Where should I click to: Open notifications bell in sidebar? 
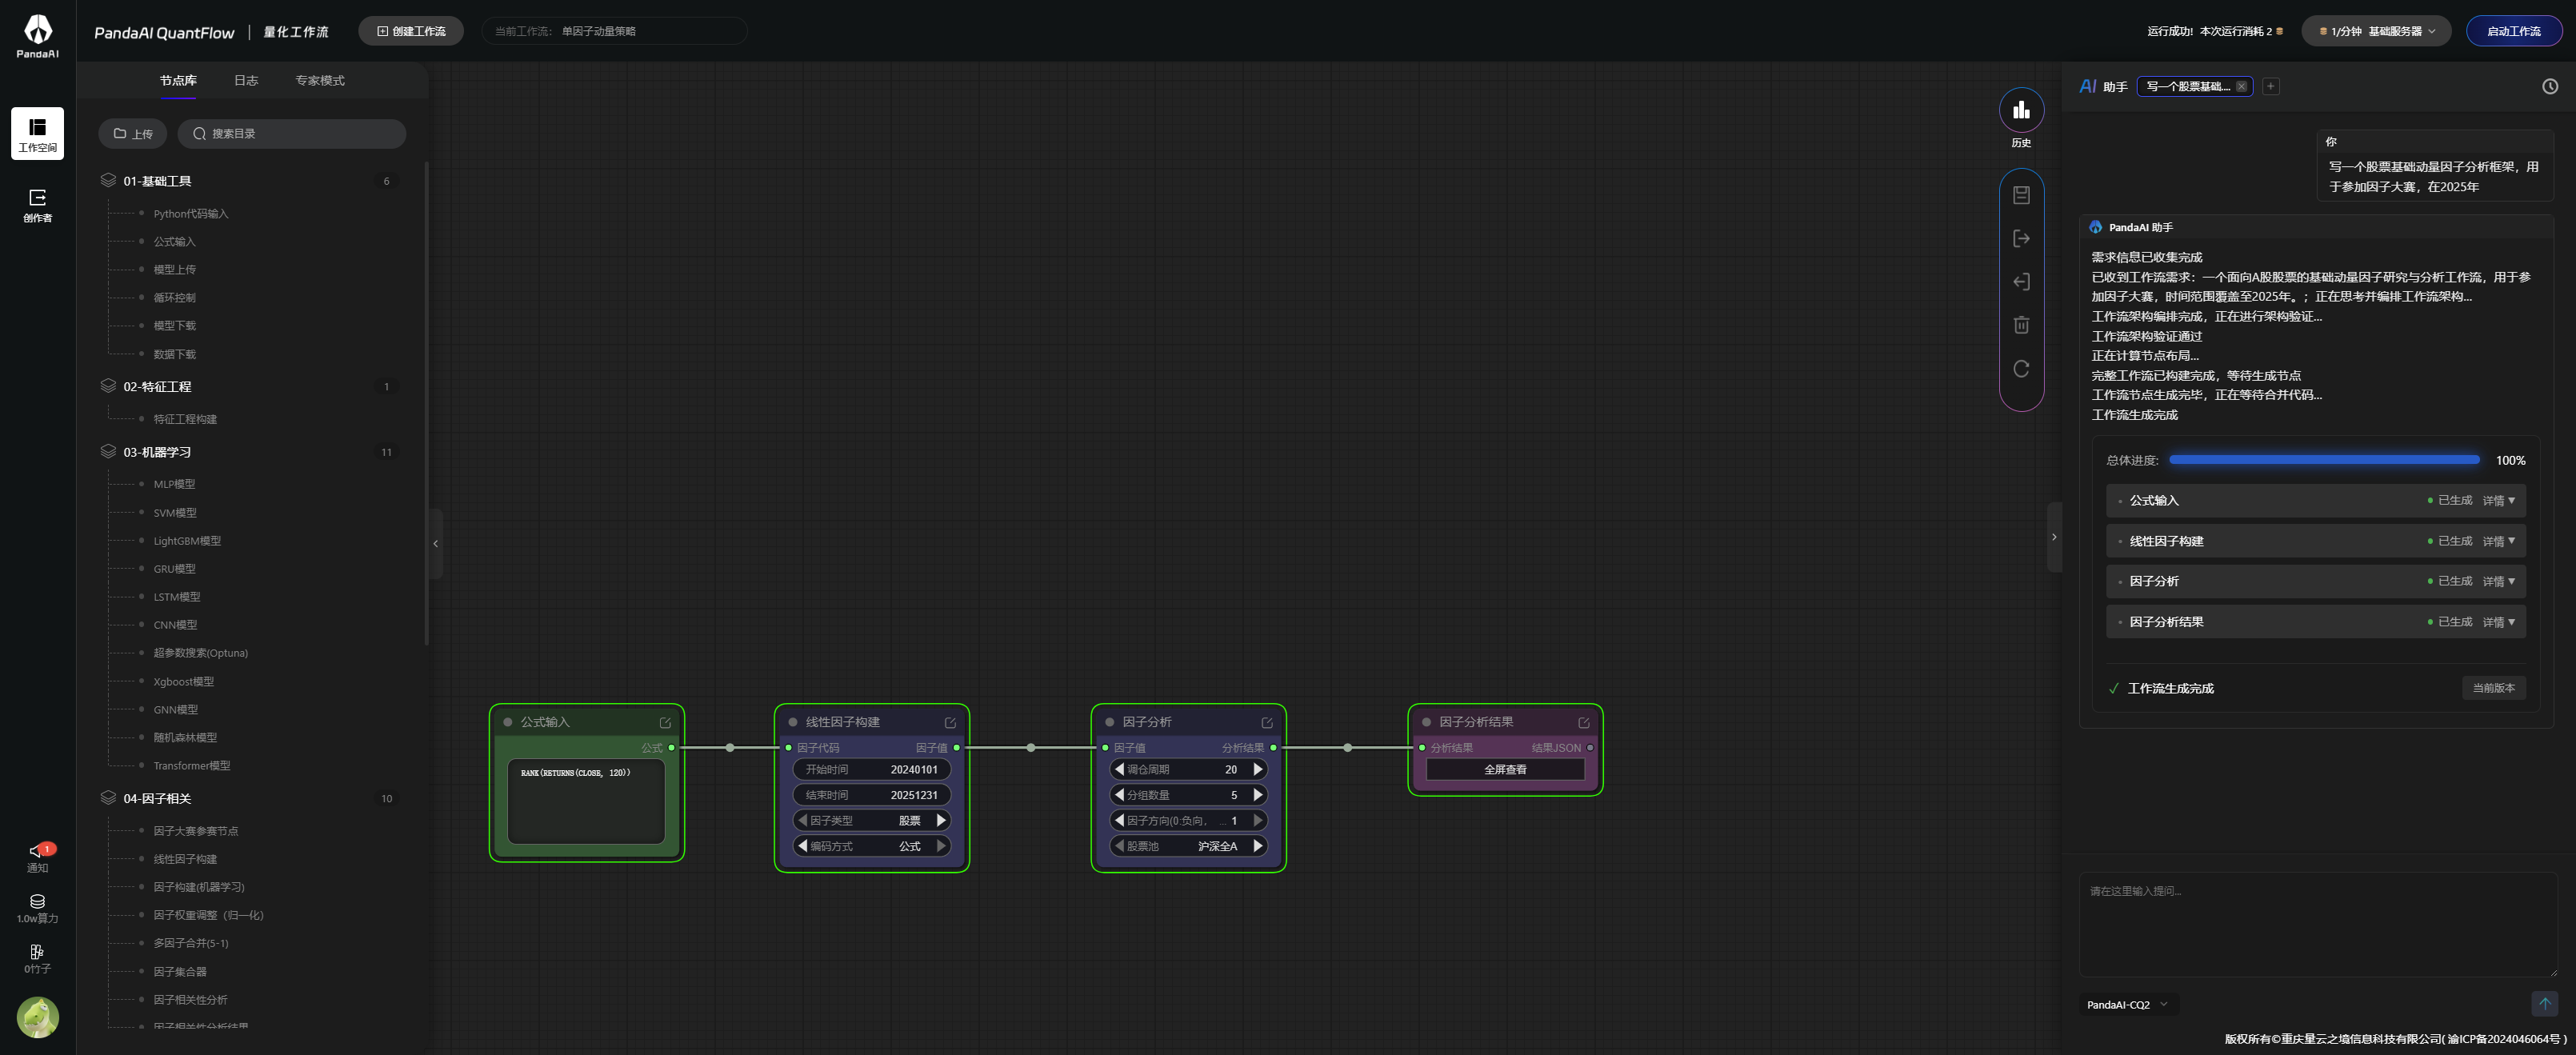click(37, 853)
